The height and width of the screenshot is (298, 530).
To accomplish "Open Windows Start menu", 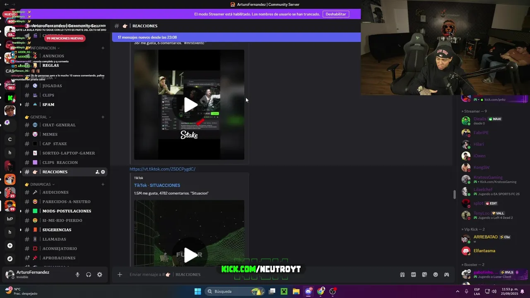I will click(198, 291).
